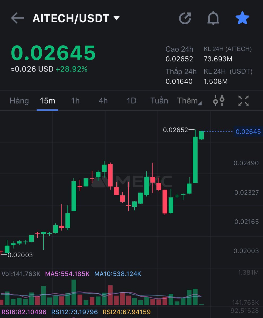Toggle the favorite star icon
This screenshot has width=263, height=318.
tap(242, 18)
